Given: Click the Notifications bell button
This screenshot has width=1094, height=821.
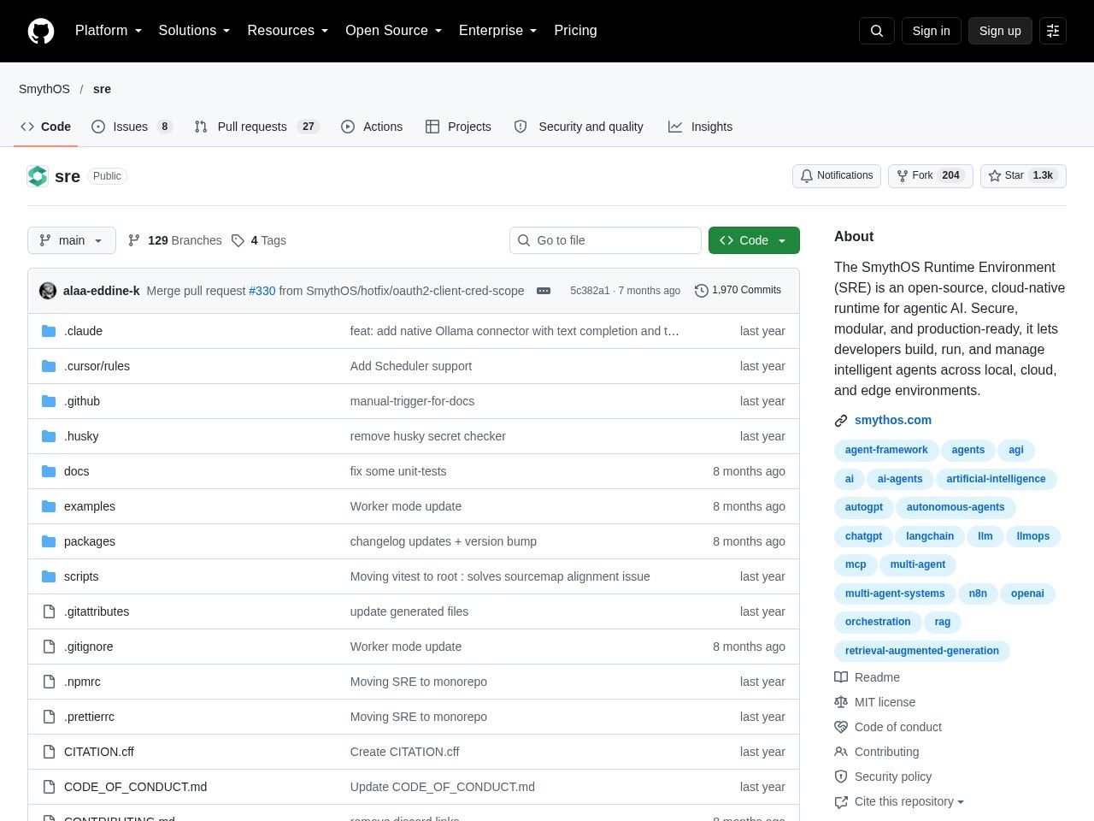Looking at the screenshot, I should tap(837, 175).
